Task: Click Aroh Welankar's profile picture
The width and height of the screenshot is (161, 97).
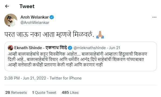Action: click(11, 20)
